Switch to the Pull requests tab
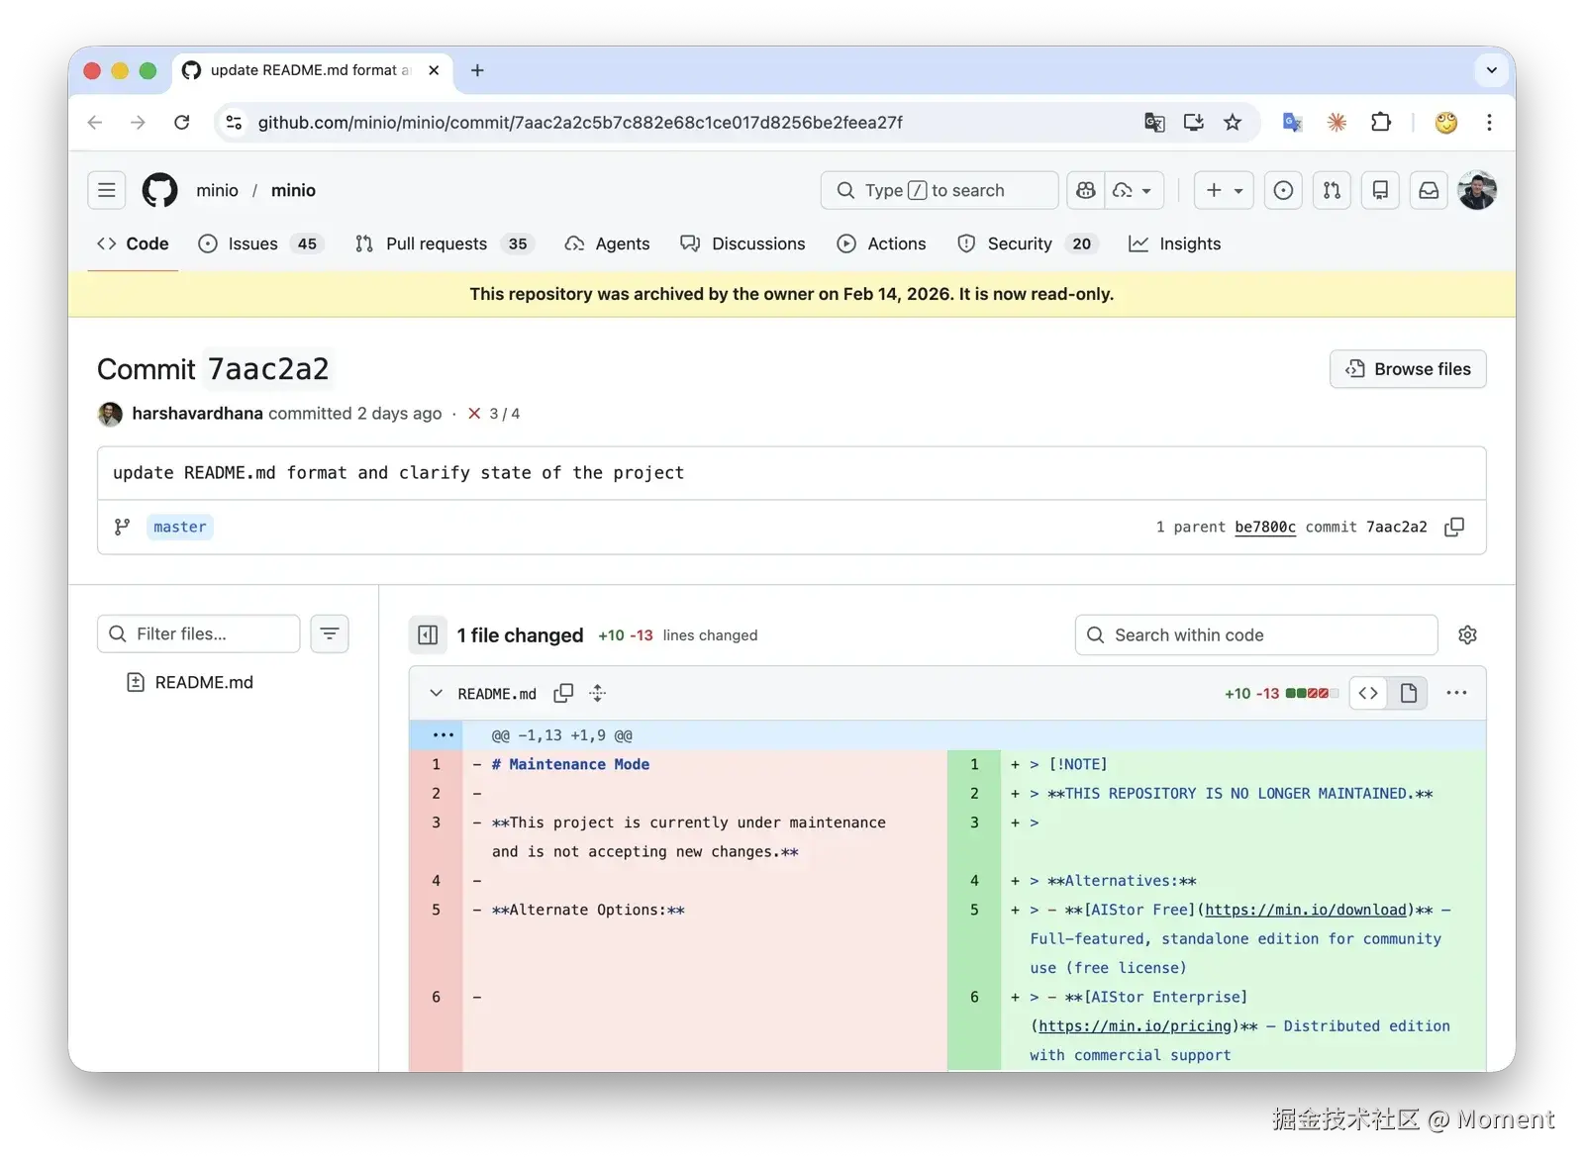Image resolution: width=1584 pixels, height=1162 pixels. (x=445, y=243)
